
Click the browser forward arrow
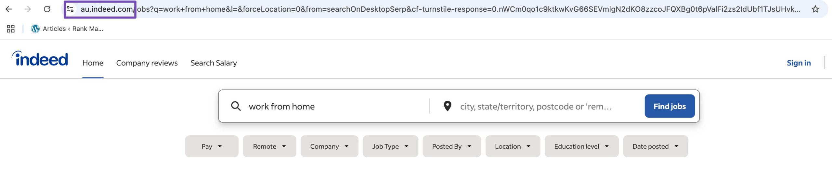pos(28,9)
